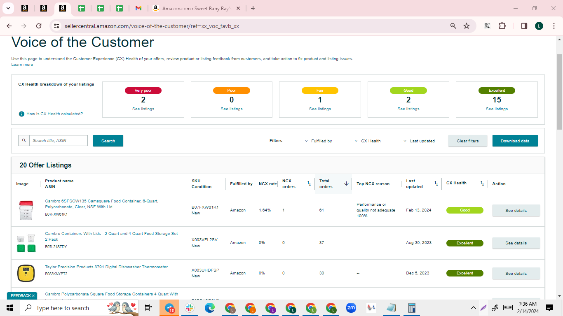Reload the Seller Central page
The height and width of the screenshot is (316, 563).
point(39,26)
